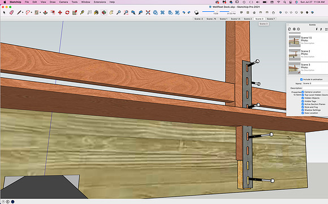The height and width of the screenshot is (204, 328).
Task: Toggle Hidden Objects checkbox
Action: pos(303,98)
